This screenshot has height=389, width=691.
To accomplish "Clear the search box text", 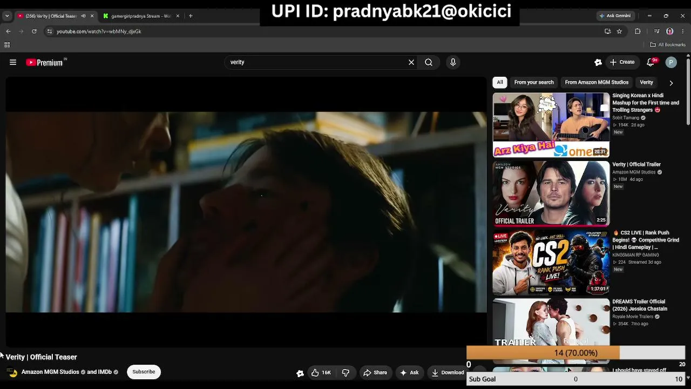I will (x=411, y=62).
